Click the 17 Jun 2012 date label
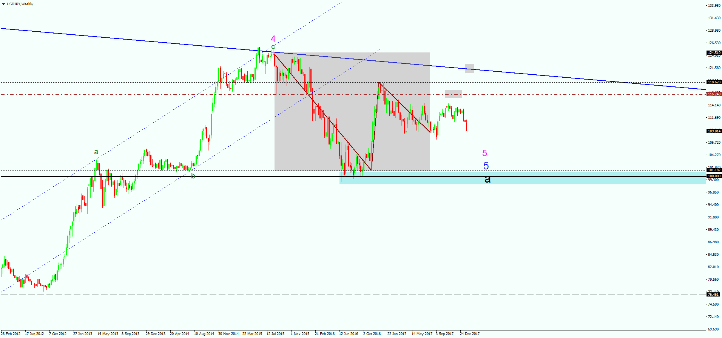This screenshot has width=722, height=338. click(x=34, y=334)
